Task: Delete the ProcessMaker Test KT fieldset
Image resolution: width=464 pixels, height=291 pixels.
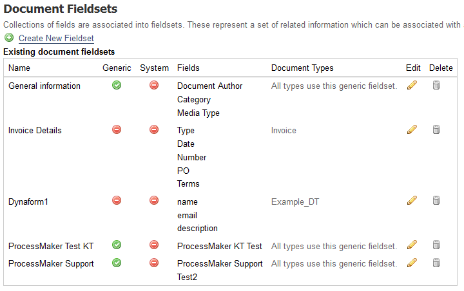Action: (436, 245)
